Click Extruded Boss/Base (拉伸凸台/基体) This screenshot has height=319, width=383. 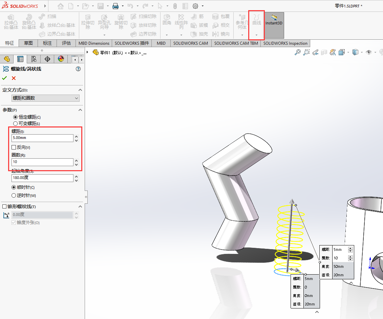[x=11, y=22]
